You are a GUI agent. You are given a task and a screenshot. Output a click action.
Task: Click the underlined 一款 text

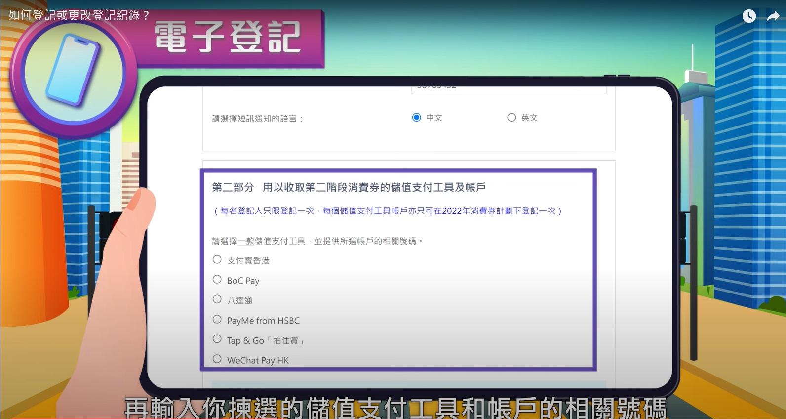point(246,241)
